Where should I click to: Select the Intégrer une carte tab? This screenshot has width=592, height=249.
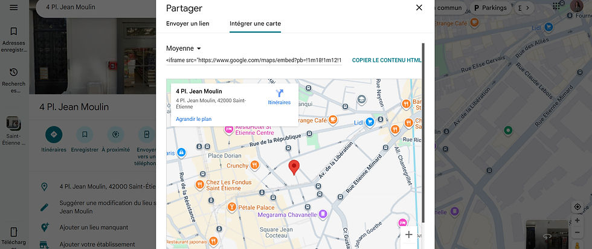[x=255, y=24]
